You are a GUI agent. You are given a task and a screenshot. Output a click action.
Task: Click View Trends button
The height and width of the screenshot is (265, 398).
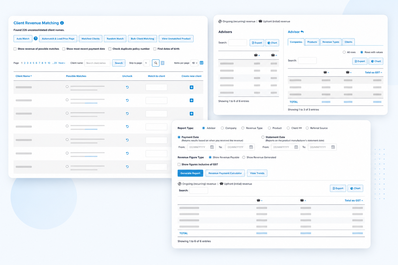tap(257, 173)
